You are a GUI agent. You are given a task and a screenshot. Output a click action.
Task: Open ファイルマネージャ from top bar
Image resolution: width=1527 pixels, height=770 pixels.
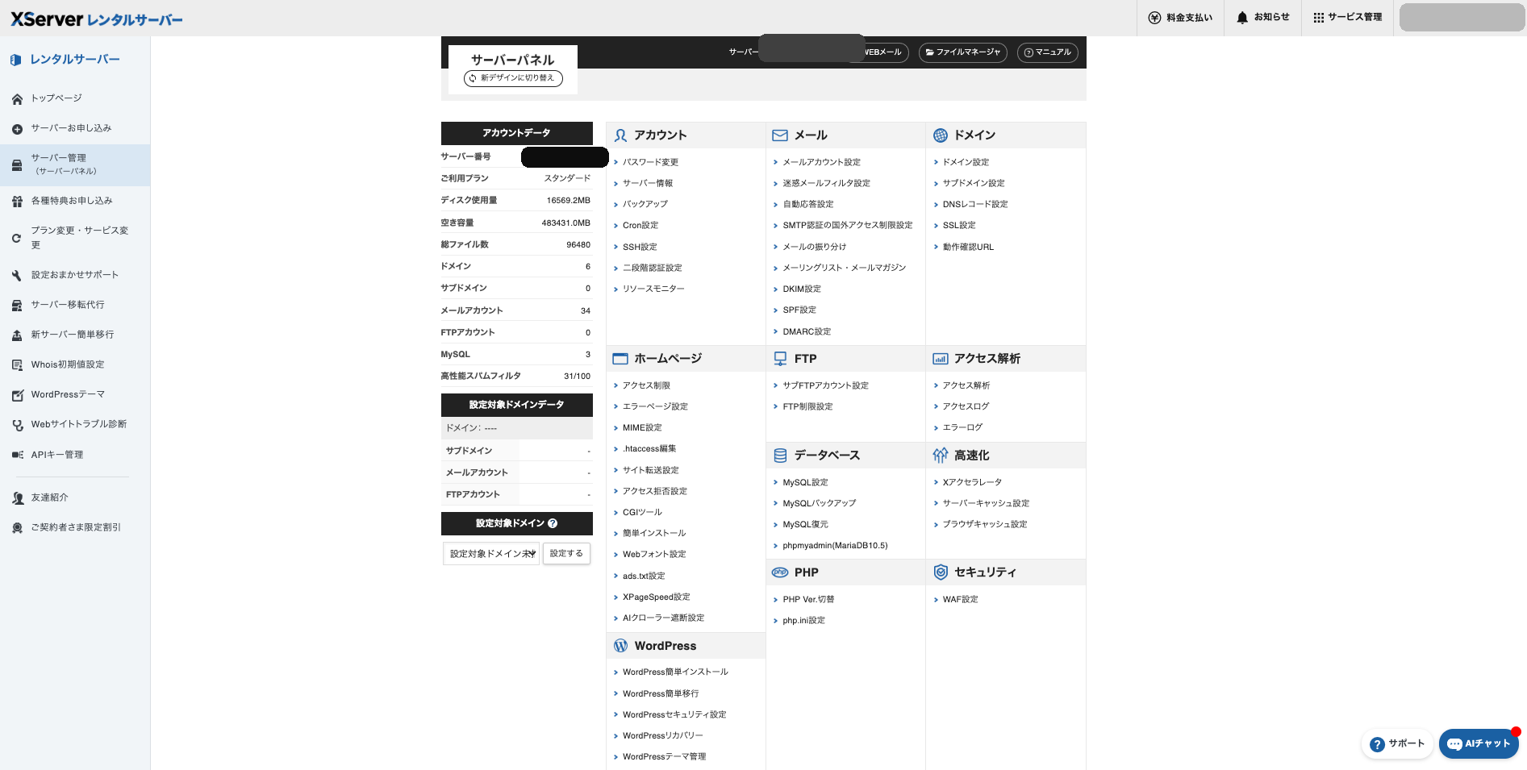[x=963, y=52]
